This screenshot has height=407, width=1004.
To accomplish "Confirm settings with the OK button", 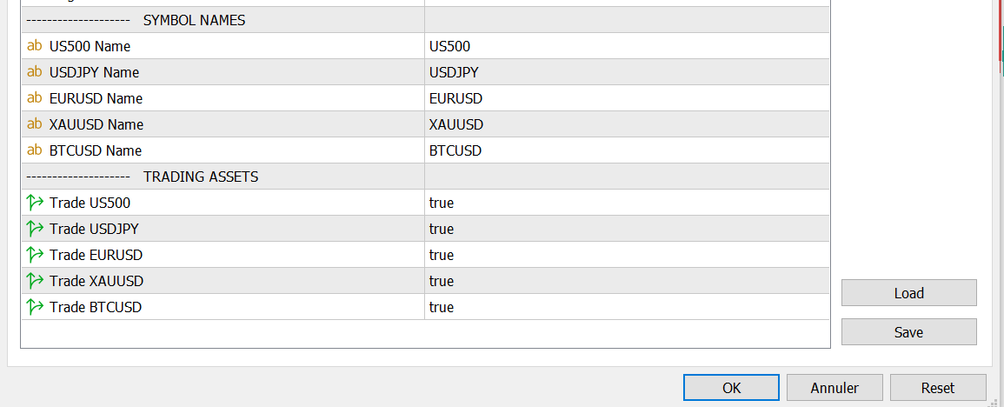I will pos(731,388).
